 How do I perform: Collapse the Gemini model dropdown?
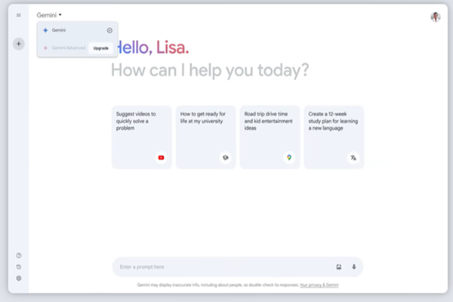coord(49,15)
